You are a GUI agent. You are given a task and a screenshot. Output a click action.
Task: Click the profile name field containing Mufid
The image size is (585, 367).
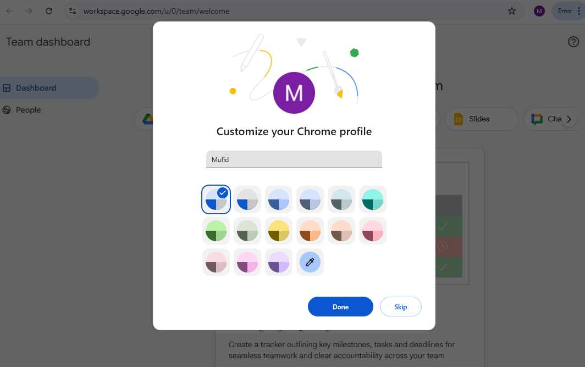pos(294,160)
